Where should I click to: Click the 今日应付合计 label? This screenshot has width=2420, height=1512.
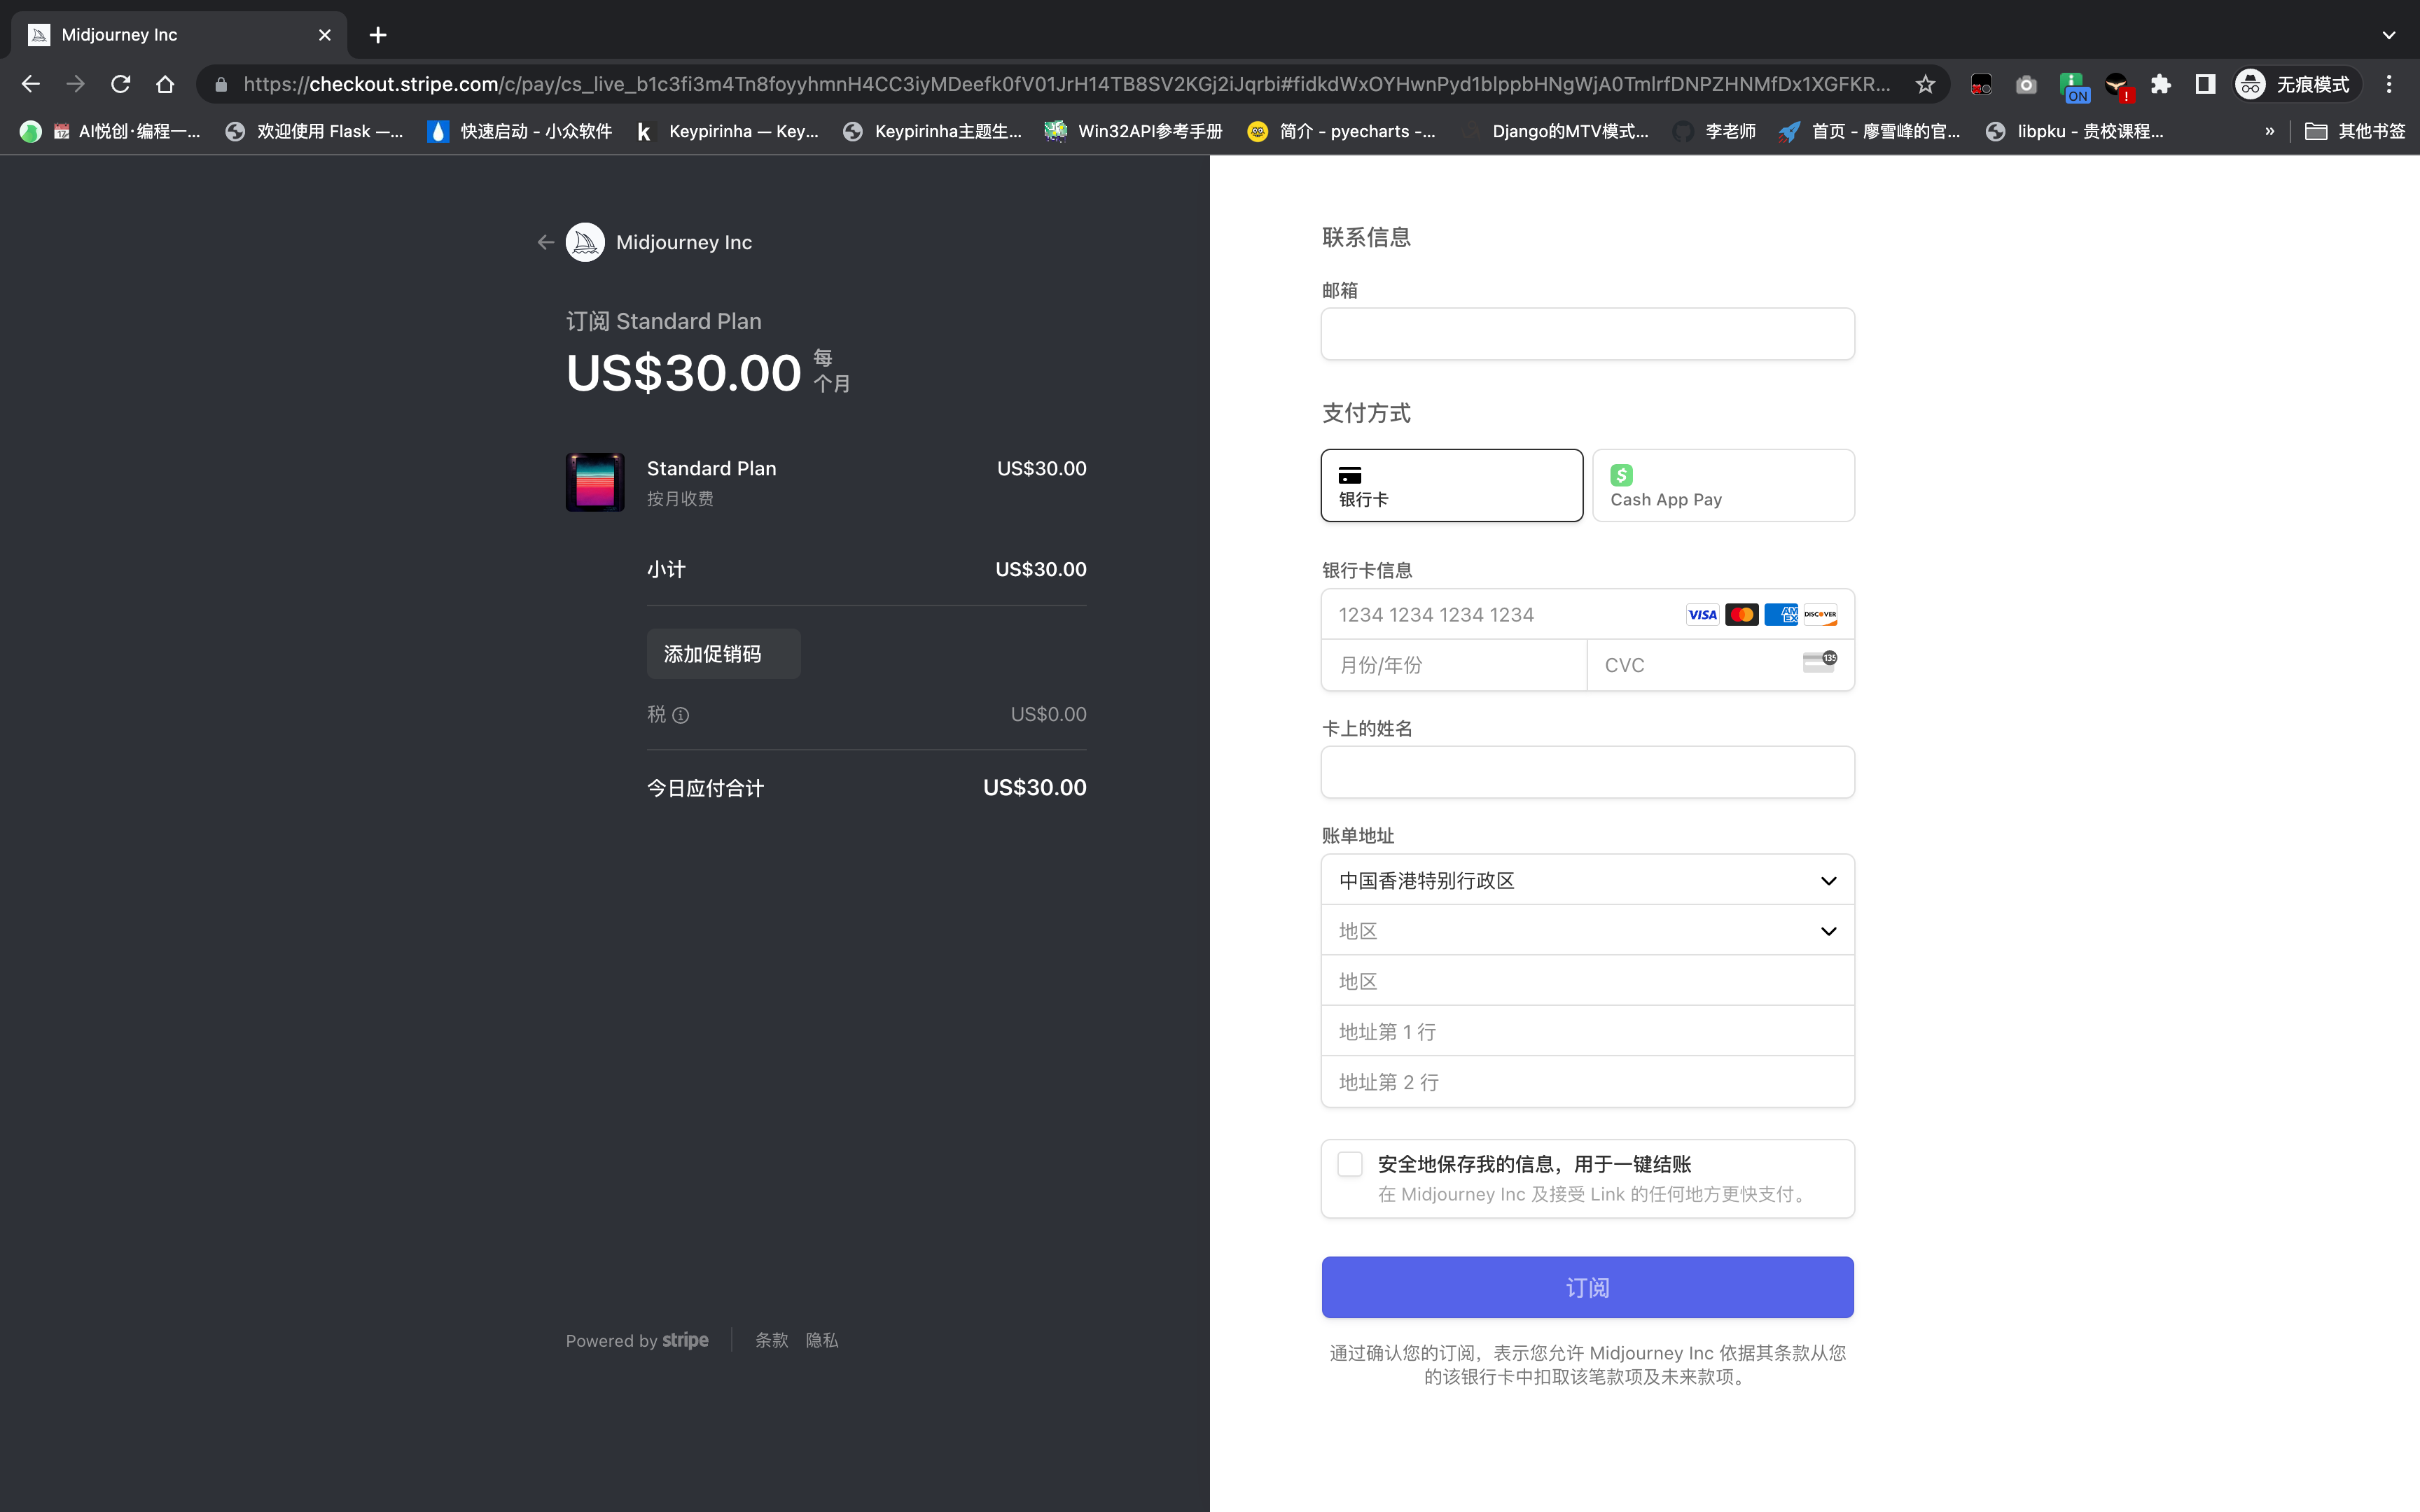[x=705, y=788]
